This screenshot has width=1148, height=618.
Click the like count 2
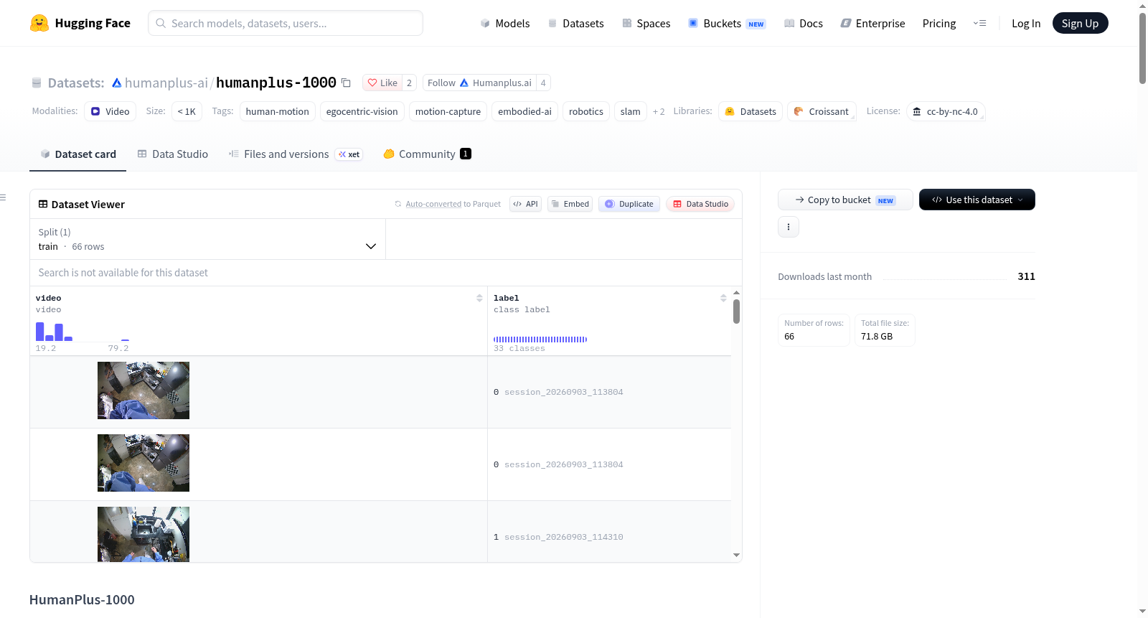pos(409,83)
